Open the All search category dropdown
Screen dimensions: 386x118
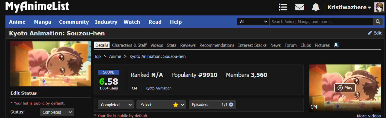pyautogui.click(x=253, y=22)
